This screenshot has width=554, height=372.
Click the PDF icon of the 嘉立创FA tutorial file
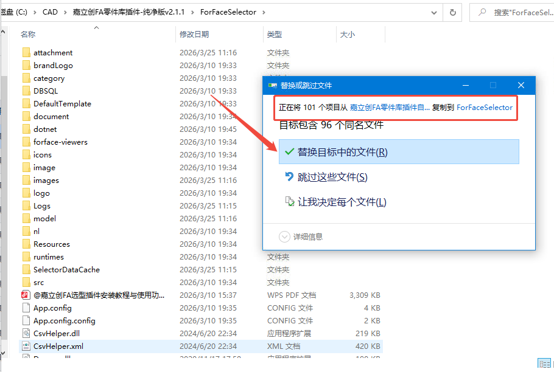click(x=26, y=295)
